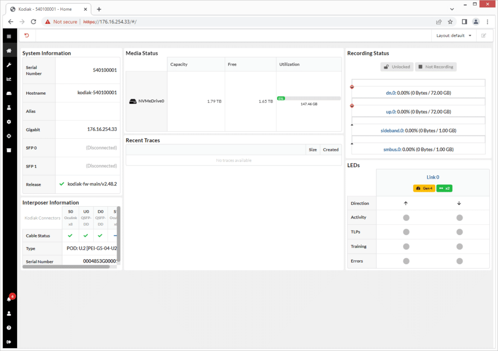The height and width of the screenshot is (351, 498).
Task: Open the Chrome three-dot menu
Action: click(487, 21)
